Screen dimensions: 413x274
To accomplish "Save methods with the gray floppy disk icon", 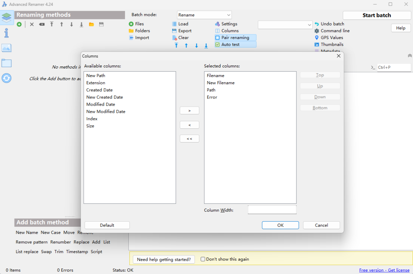I will (101, 24).
